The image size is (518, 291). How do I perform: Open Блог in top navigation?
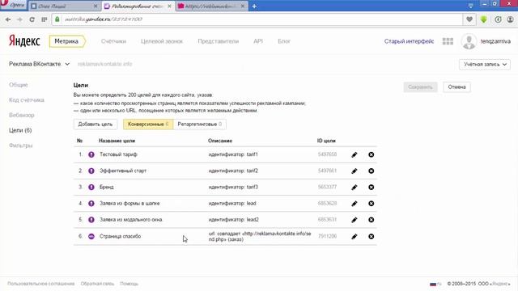[x=284, y=41]
